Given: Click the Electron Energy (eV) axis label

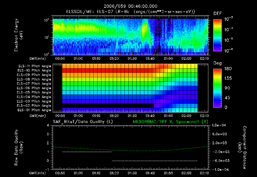Looking at the screenshot, I should pos(19,35).
